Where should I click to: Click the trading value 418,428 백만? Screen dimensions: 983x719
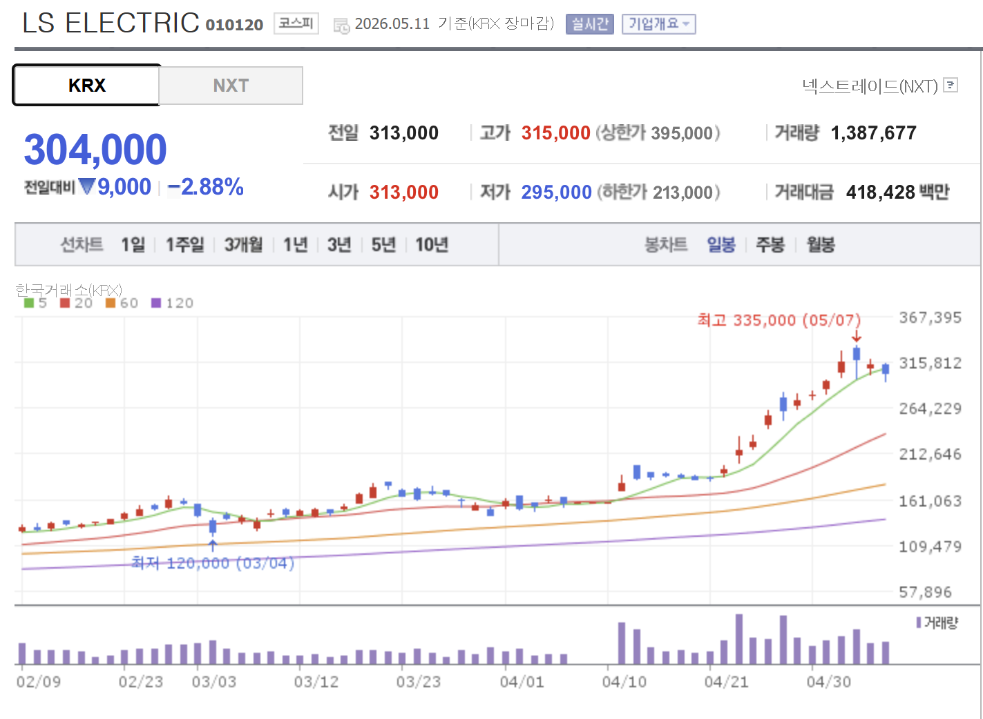898,192
